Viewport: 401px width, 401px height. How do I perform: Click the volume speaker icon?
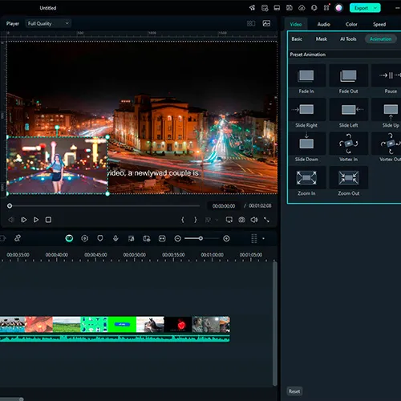(x=254, y=220)
